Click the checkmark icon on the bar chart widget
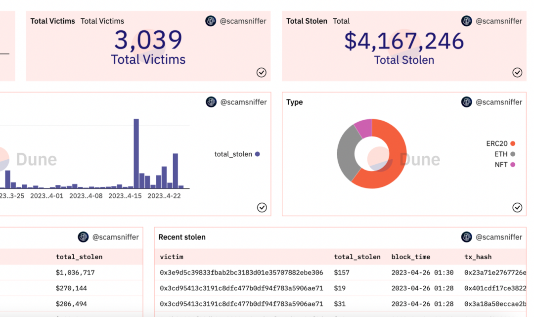This screenshot has width=534, height=317. coord(262,208)
